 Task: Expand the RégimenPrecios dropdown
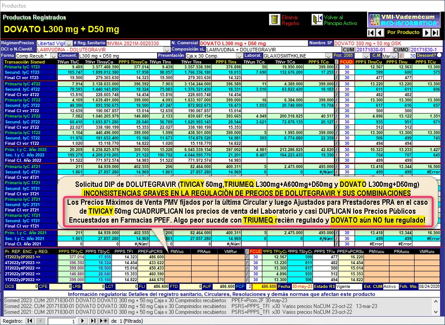click(68, 43)
